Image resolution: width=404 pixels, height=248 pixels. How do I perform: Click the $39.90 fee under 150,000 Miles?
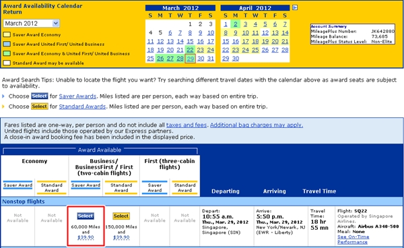pyautogui.click(x=121, y=237)
